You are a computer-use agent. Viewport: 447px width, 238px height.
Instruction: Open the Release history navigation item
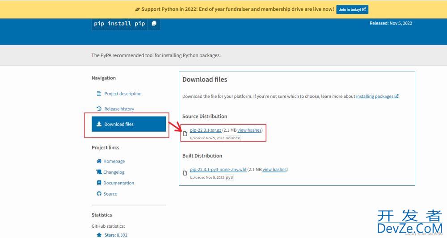pos(119,109)
